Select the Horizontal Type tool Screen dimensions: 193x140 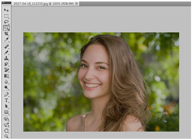(6, 100)
